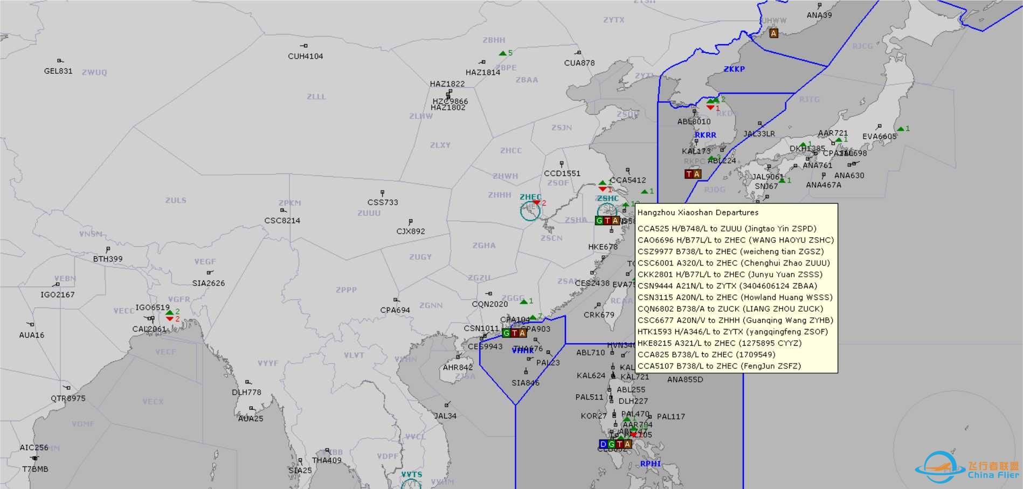Select the HTK1593 departure row
The height and width of the screenshot is (489, 1023).
[732, 332]
